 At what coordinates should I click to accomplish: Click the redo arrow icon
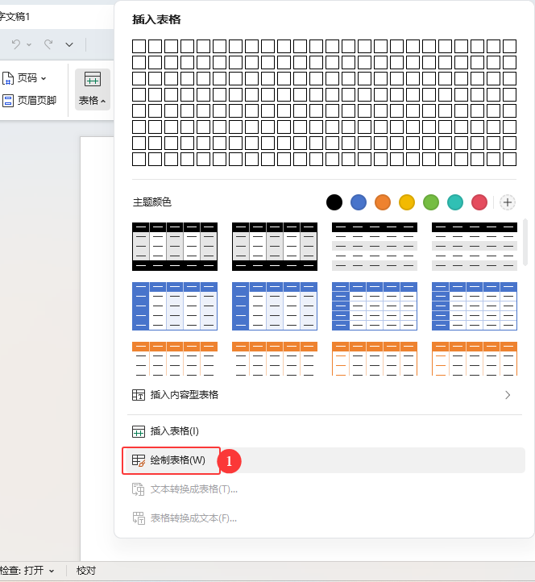[x=48, y=44]
